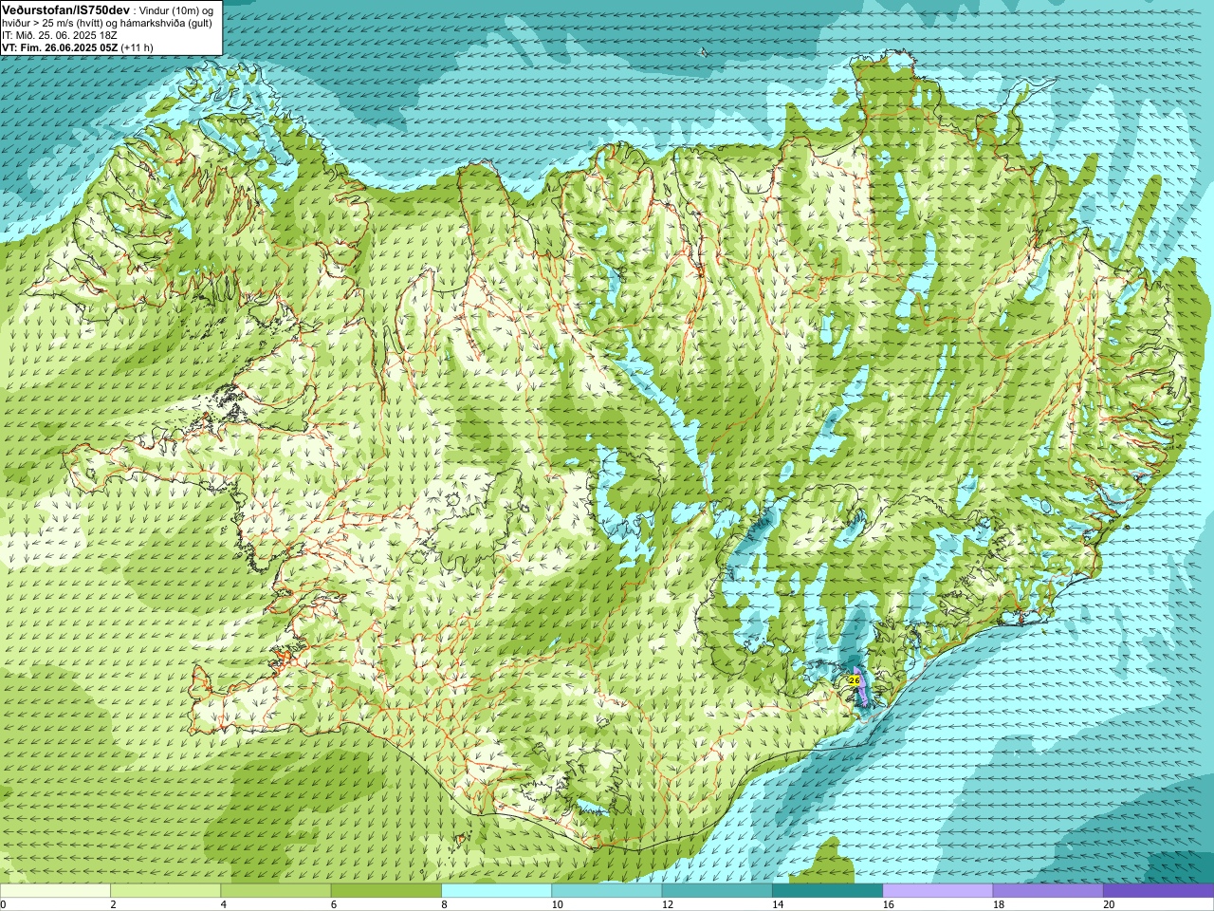Click the 'Veðurstofan/IS750dev' title text
Screen dimensions: 1214x911
66,9
